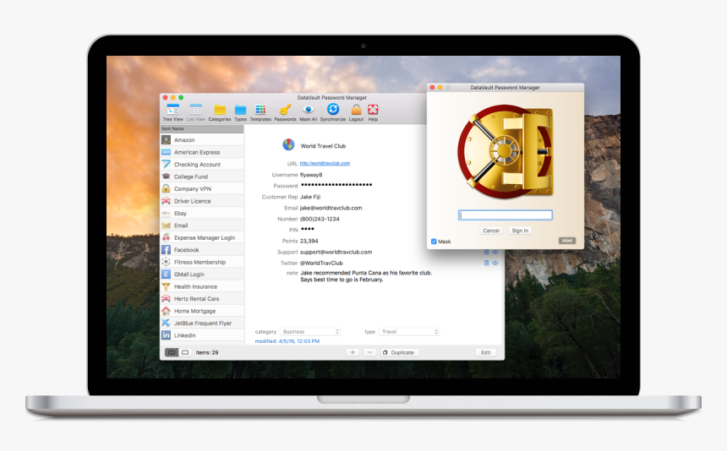Click the World Travel Club globe icon
The image size is (727, 451).
(x=288, y=145)
